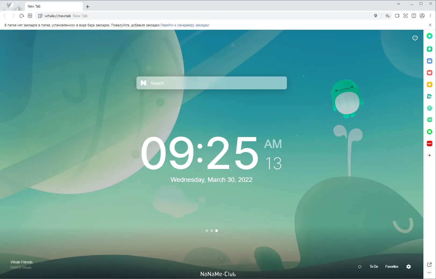Screen dimensions: 436x279
Task: Open the screen capture tool
Action: pyautogui.click(x=405, y=16)
